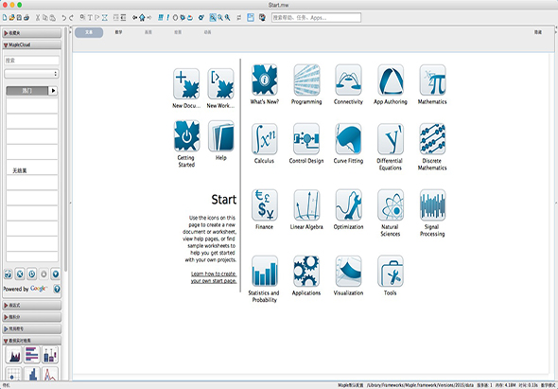Screen dimensions: 558x389
Task: Open the Linear Algebra icon
Action: click(x=306, y=205)
